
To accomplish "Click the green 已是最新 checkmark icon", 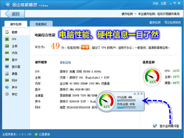I will 36,134.
